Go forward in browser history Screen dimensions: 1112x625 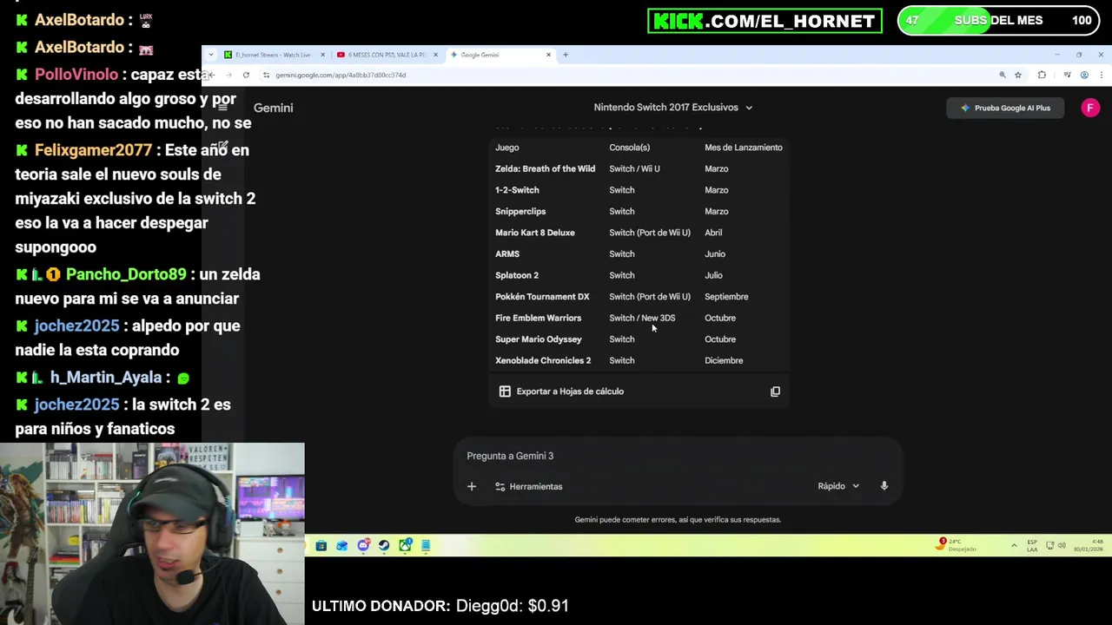click(x=228, y=75)
